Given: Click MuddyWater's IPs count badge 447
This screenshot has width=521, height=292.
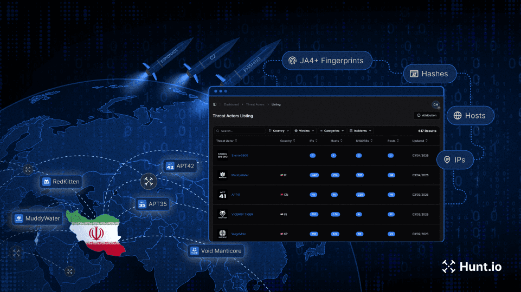Looking at the screenshot, I should point(314,175).
